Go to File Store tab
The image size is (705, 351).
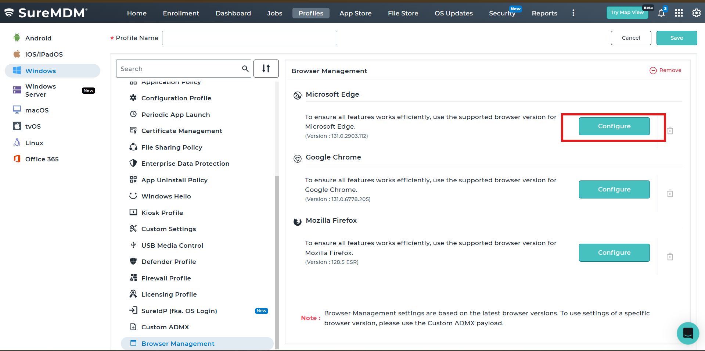403,13
